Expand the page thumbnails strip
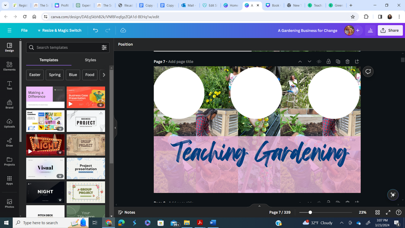 click(259, 206)
